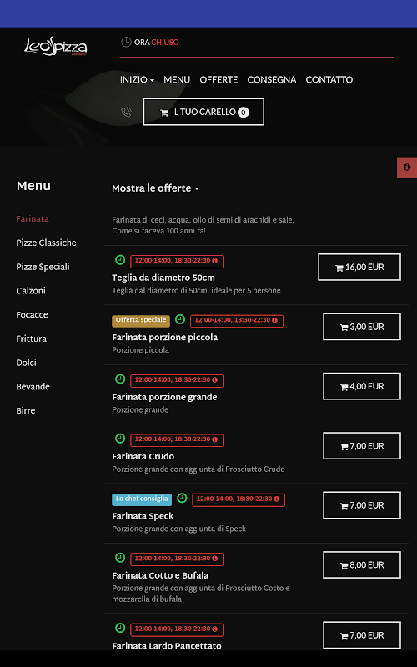Click green clock icon for Farinata porzione piccola
417x667 pixels.
(180, 319)
